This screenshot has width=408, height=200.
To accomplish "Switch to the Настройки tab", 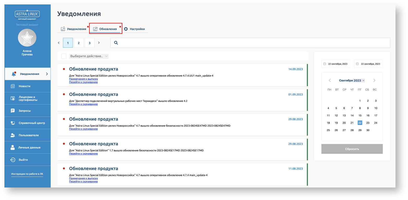I will pos(134,29).
